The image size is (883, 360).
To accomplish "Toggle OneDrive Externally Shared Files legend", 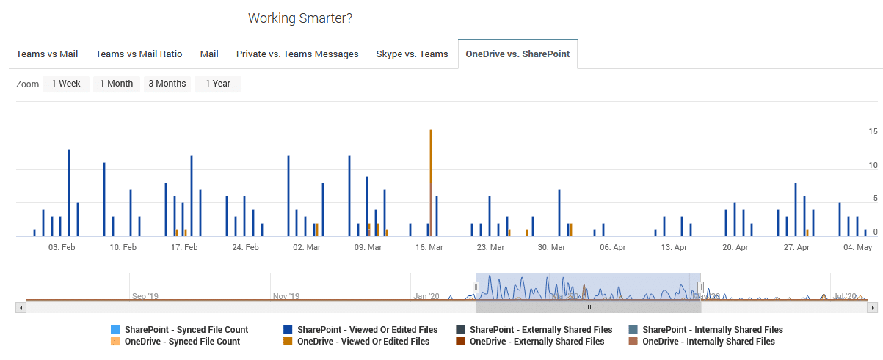I will [537, 342].
